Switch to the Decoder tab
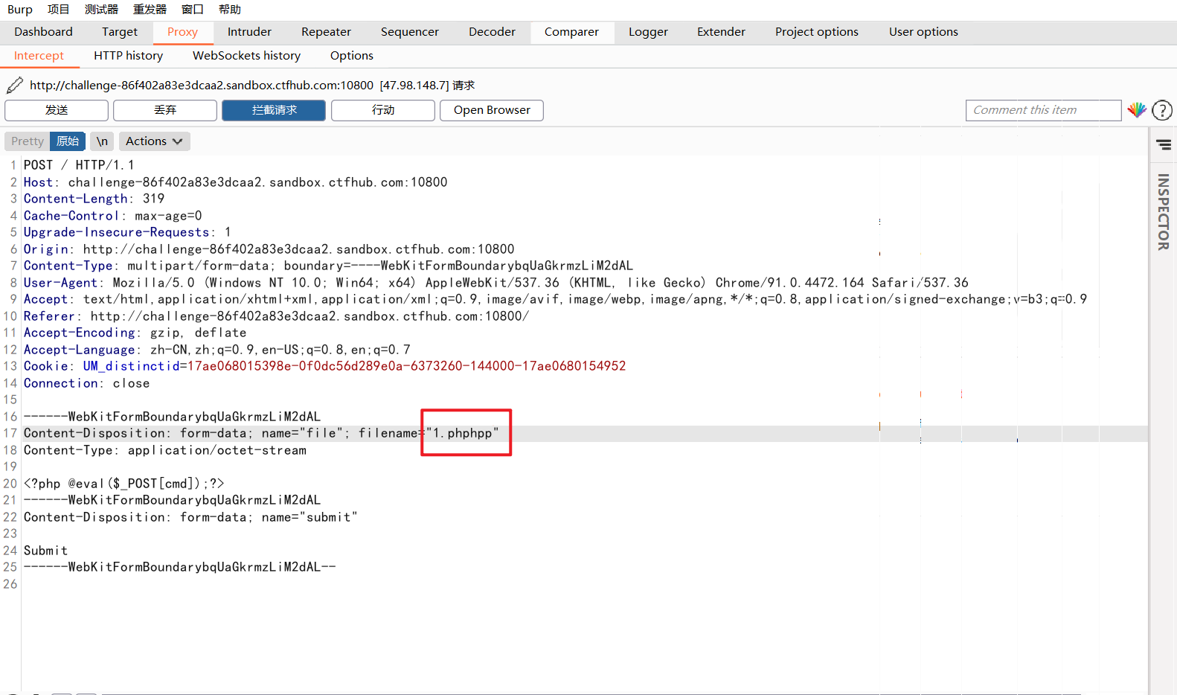This screenshot has width=1177, height=695. pyautogui.click(x=493, y=32)
